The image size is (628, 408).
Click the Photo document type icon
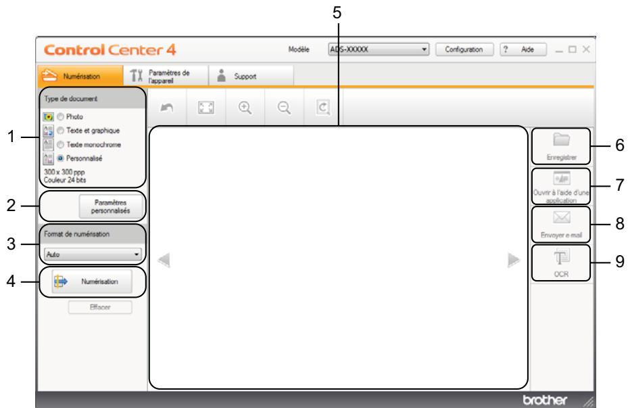[48, 116]
